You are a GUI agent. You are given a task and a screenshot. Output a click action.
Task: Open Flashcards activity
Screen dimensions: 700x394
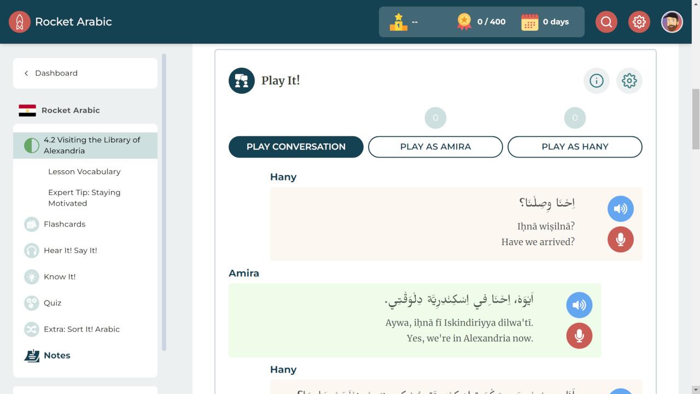pos(65,224)
